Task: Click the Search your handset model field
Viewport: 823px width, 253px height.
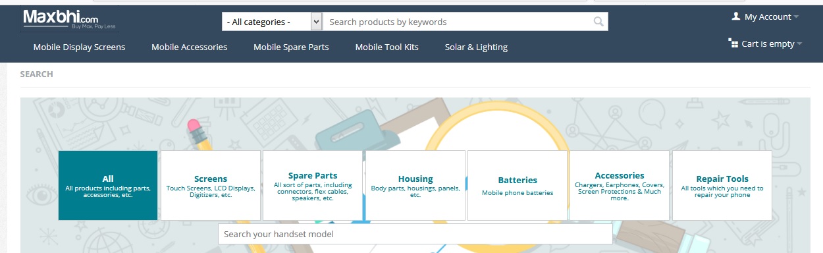Action: click(415, 234)
